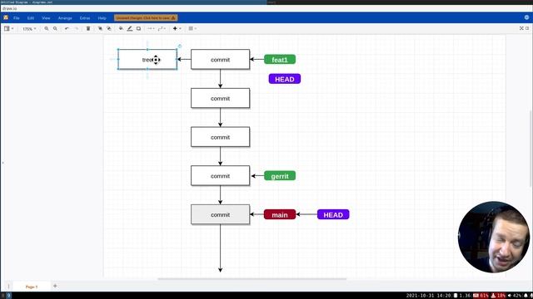This screenshot has width=533, height=299.
Task: Open the table insert dropdown
Action: point(192,29)
